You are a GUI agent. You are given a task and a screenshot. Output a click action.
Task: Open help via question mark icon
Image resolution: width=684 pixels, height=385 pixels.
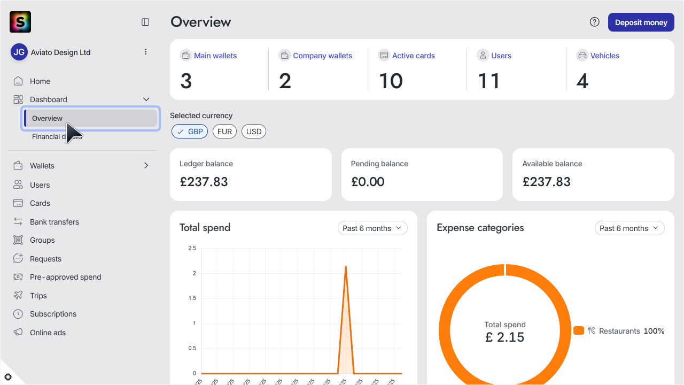[595, 22]
